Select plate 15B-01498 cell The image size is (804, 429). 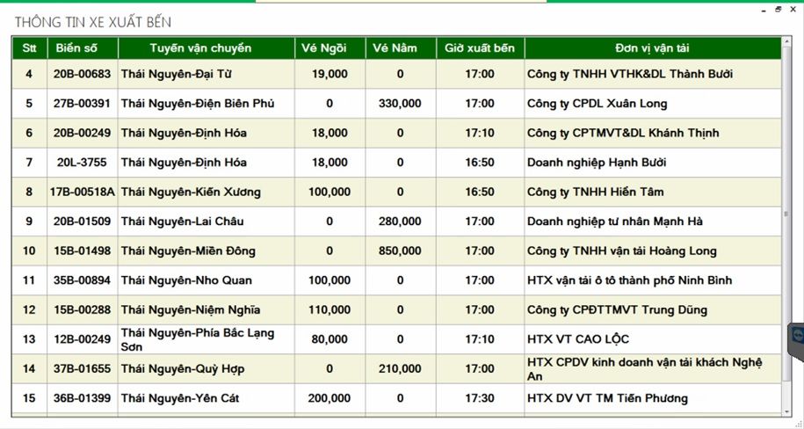point(82,251)
